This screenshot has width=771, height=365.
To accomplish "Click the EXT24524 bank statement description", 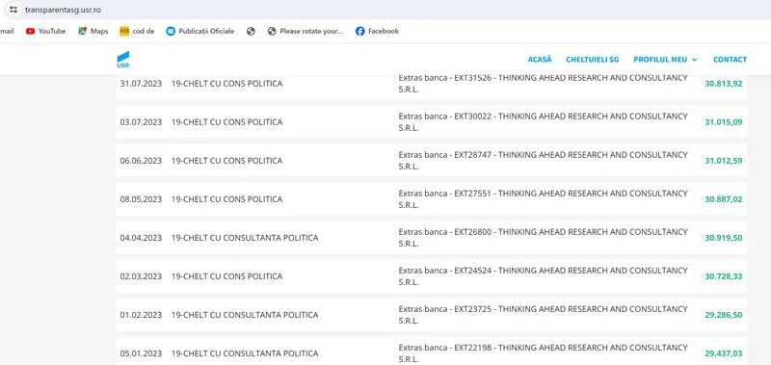I will point(543,276).
